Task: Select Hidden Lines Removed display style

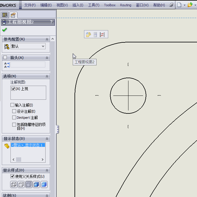Action: point(29,184)
